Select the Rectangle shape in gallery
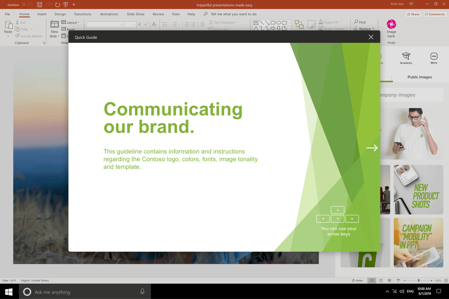The image size is (449, 299). pos(273,23)
